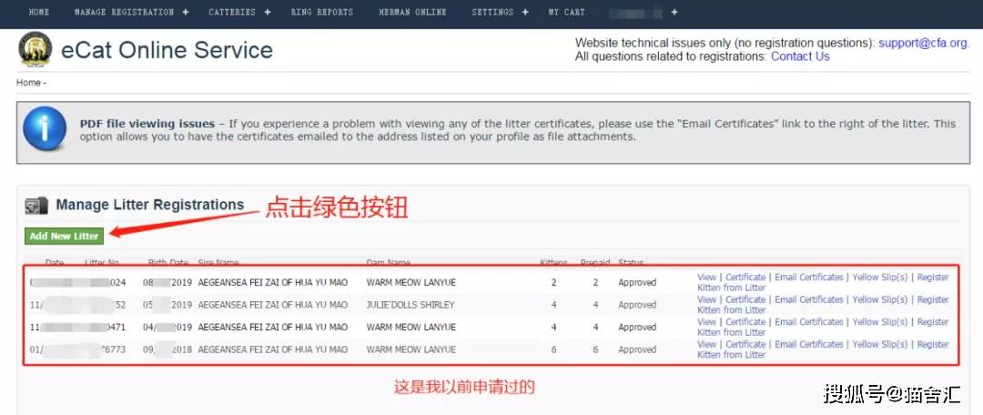
Task: Open Yellow Slip(s) for litter ending 0471
Action: [x=879, y=321]
